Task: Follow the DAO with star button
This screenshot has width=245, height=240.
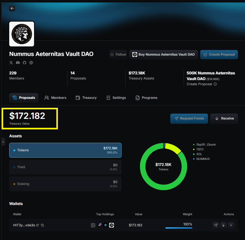Action: pos(118,54)
